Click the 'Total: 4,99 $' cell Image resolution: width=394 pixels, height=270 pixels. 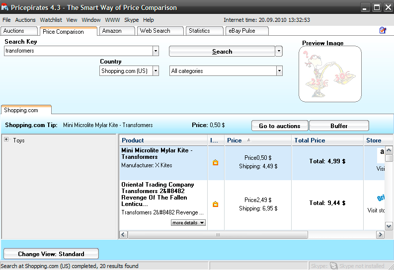(327, 161)
